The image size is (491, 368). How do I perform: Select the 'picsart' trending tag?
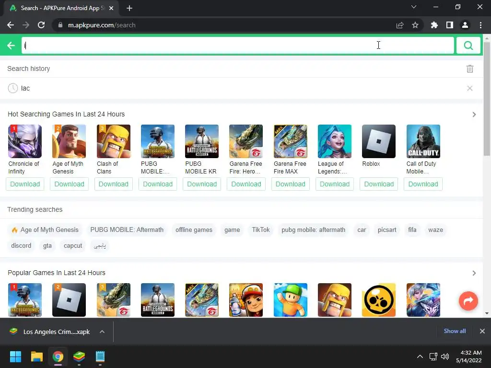coord(387,230)
